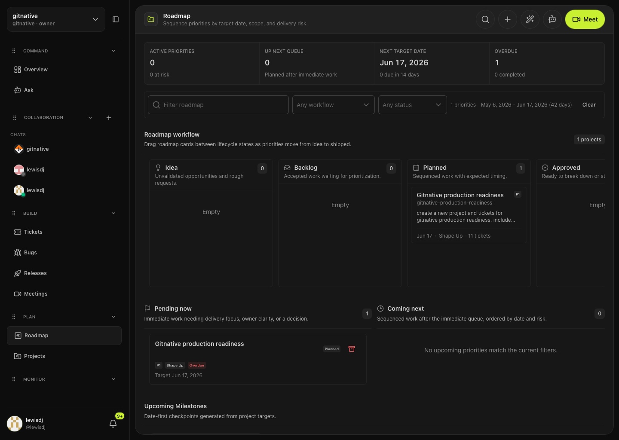Click the Tickets ticket icon
This screenshot has width=619, height=440.
click(x=18, y=232)
